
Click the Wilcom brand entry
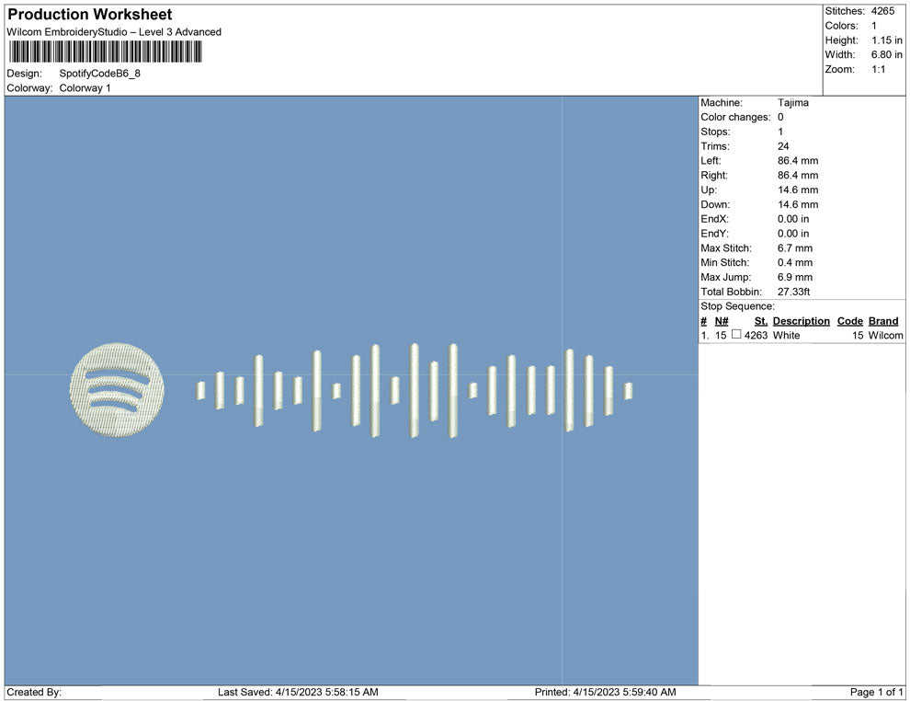[x=885, y=335]
